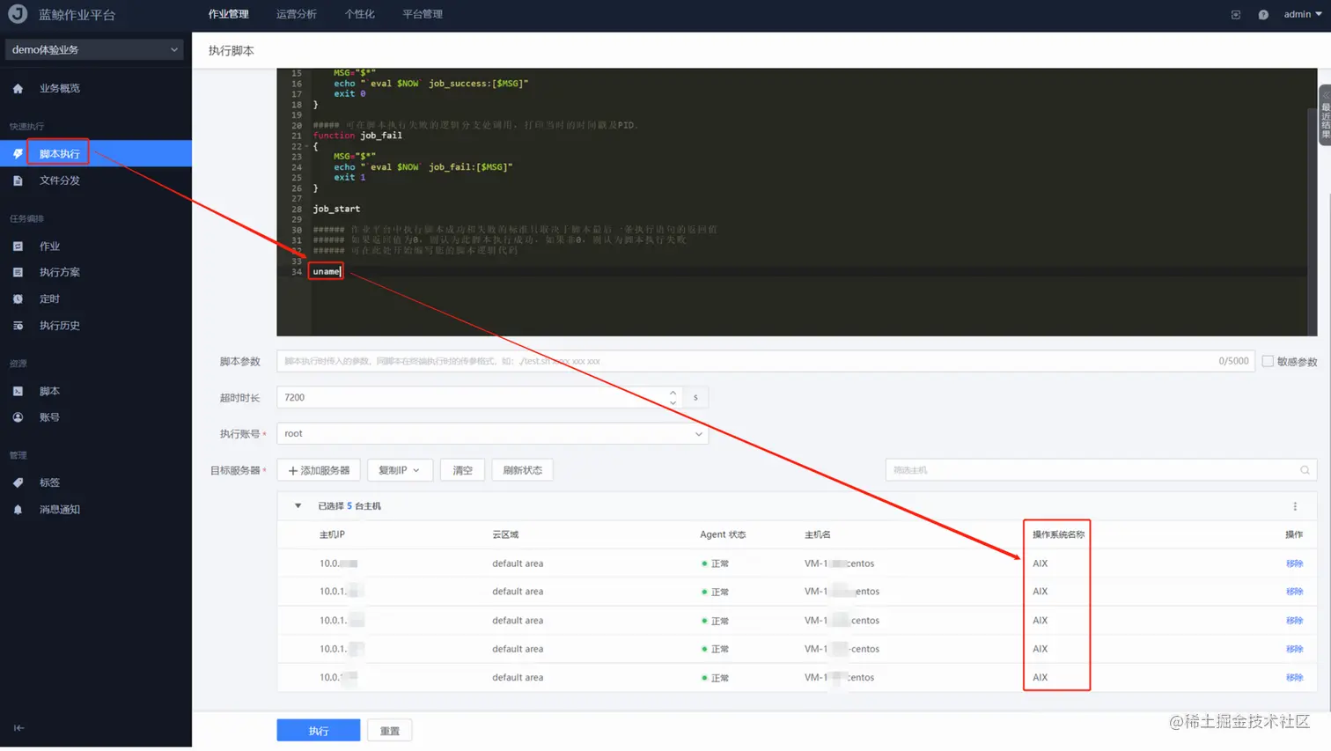Screen dimensions: 1331x751
Task: Open the demo体验业务 business dropdown
Action: [95, 50]
